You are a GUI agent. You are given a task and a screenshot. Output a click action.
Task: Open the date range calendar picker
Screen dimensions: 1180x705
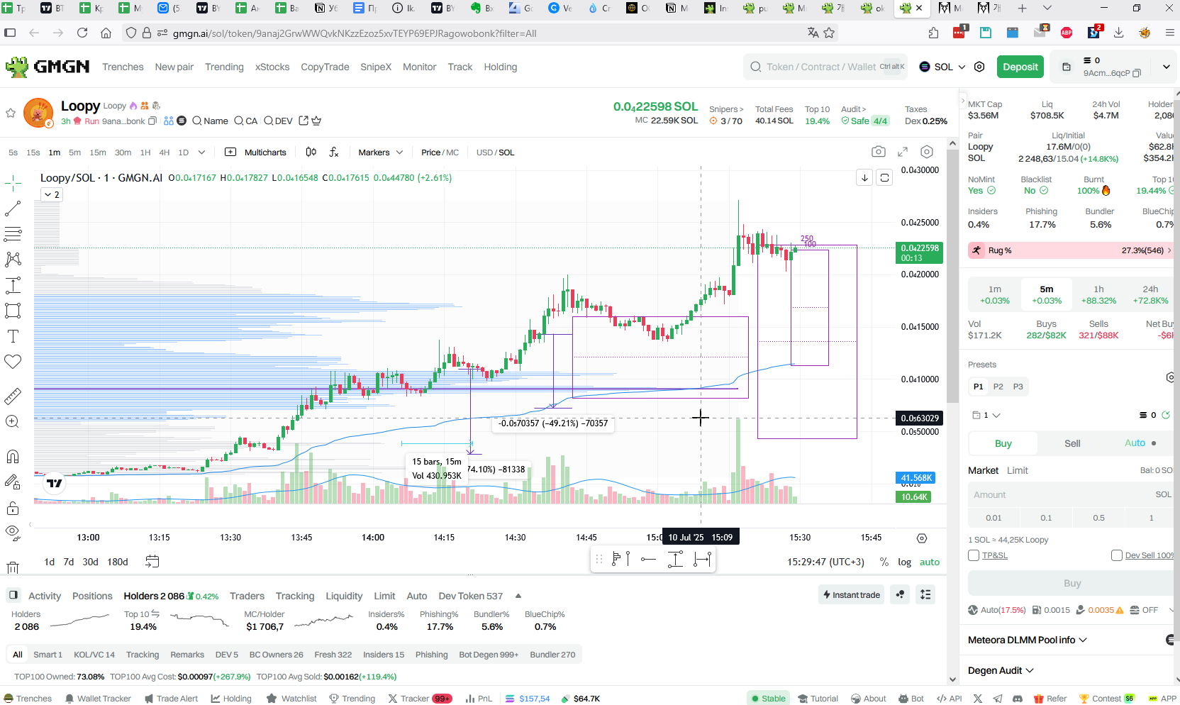pos(152,562)
